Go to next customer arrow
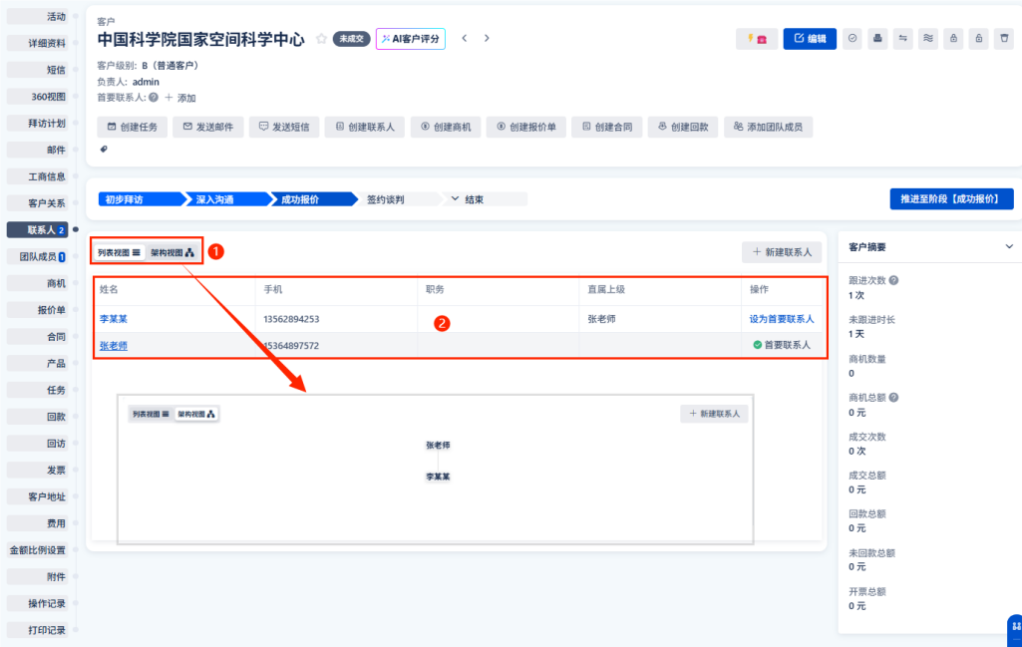 click(x=487, y=39)
